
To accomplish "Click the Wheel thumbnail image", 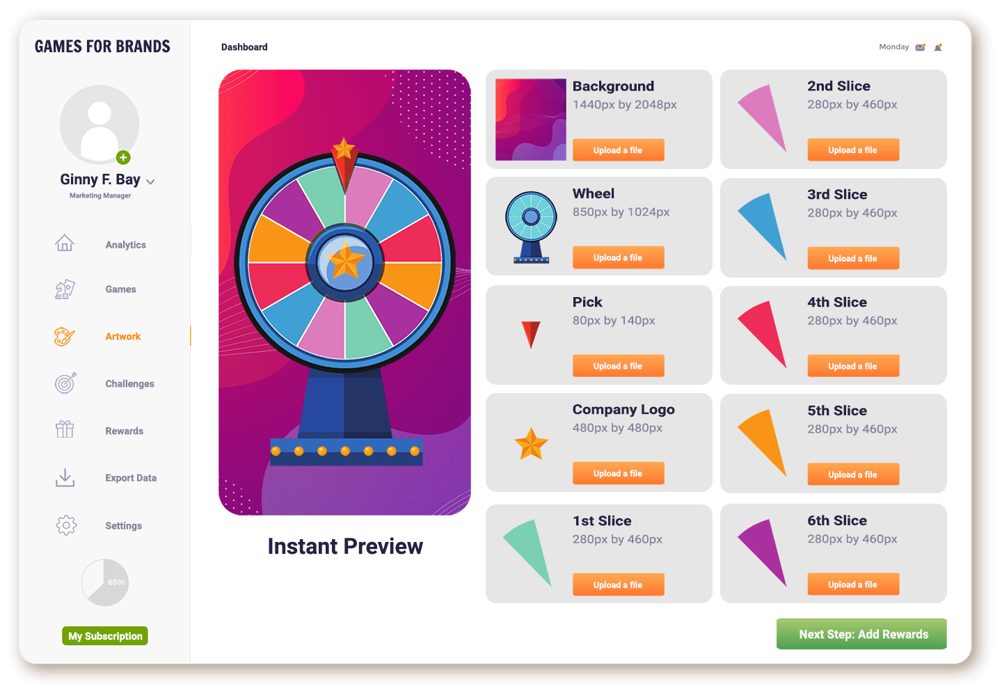I will pos(531,227).
